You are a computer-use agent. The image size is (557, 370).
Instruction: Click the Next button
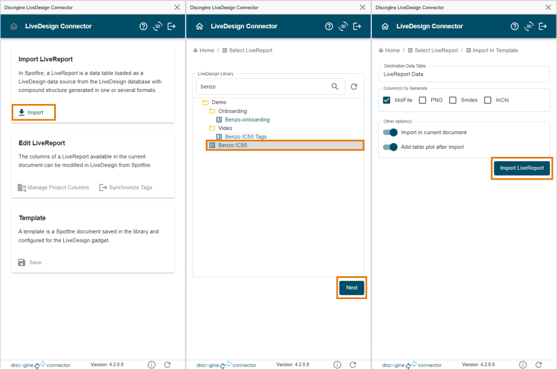pyautogui.click(x=351, y=288)
